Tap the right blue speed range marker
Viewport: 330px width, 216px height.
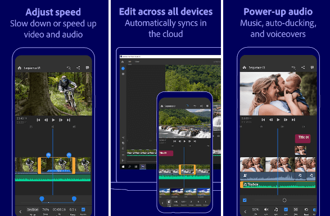pos(74,199)
